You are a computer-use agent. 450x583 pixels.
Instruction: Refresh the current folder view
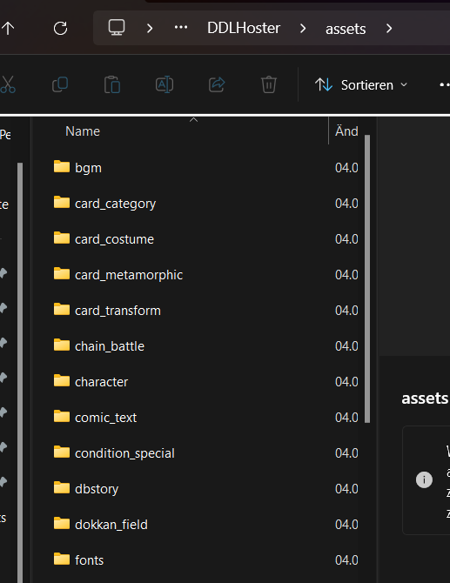[x=60, y=28]
